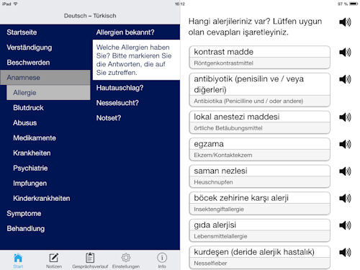
Task: Mark böcek zehirine karşı alerji answer
Action: [259, 204]
